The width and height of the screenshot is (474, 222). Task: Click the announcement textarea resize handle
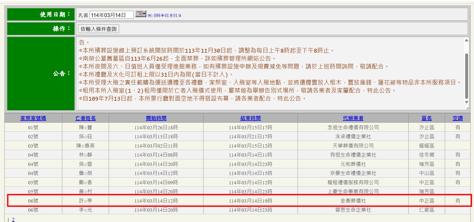tap(467, 108)
